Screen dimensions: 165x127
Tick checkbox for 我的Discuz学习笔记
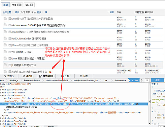point(10,52)
